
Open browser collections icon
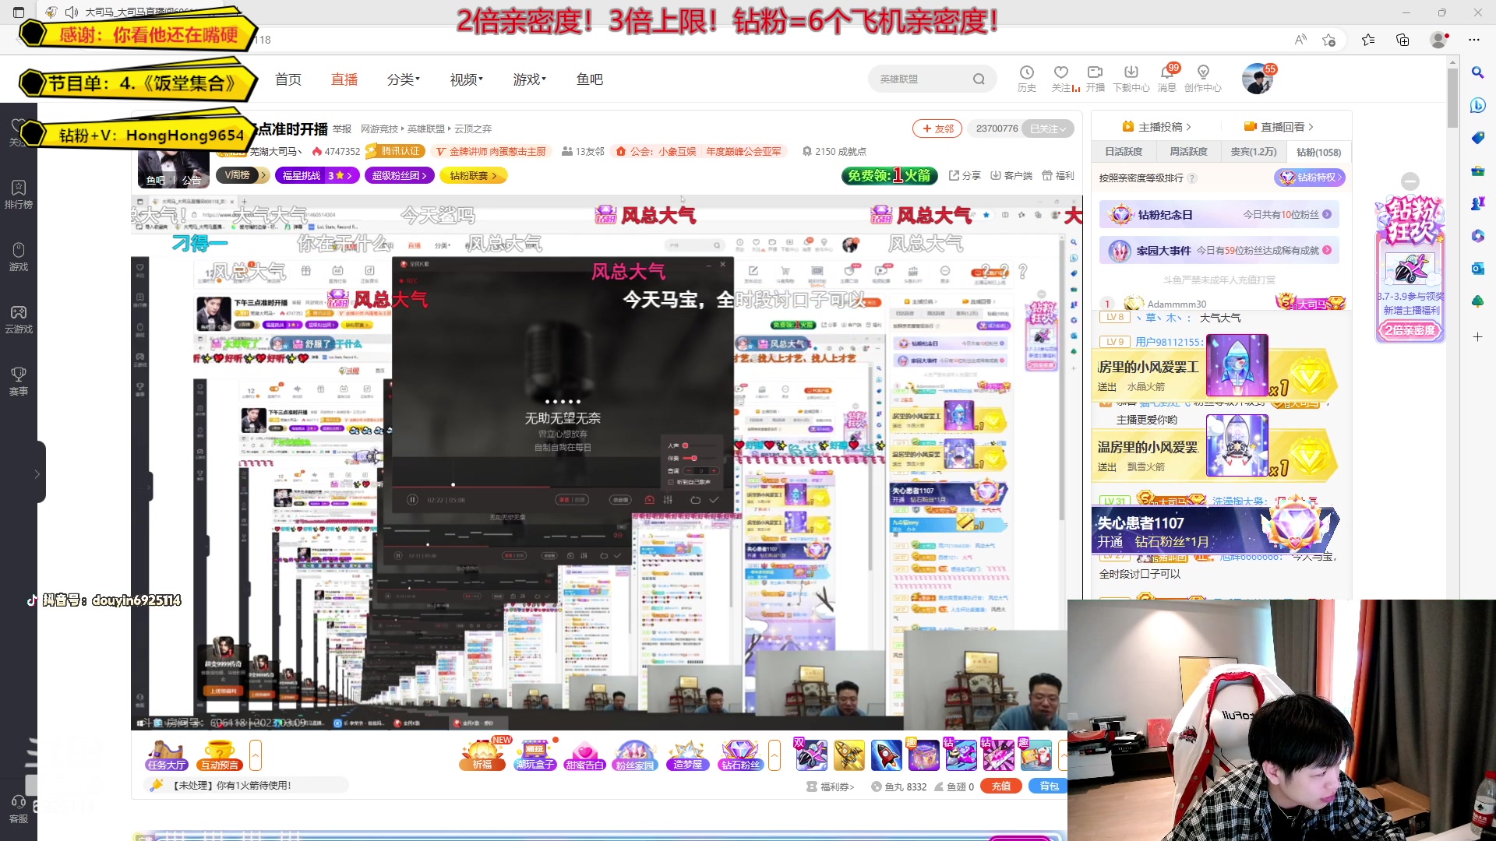point(1402,40)
